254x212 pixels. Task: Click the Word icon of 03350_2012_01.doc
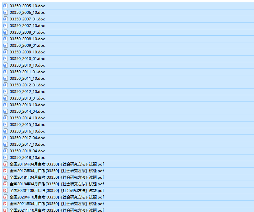pyautogui.click(x=6, y=85)
